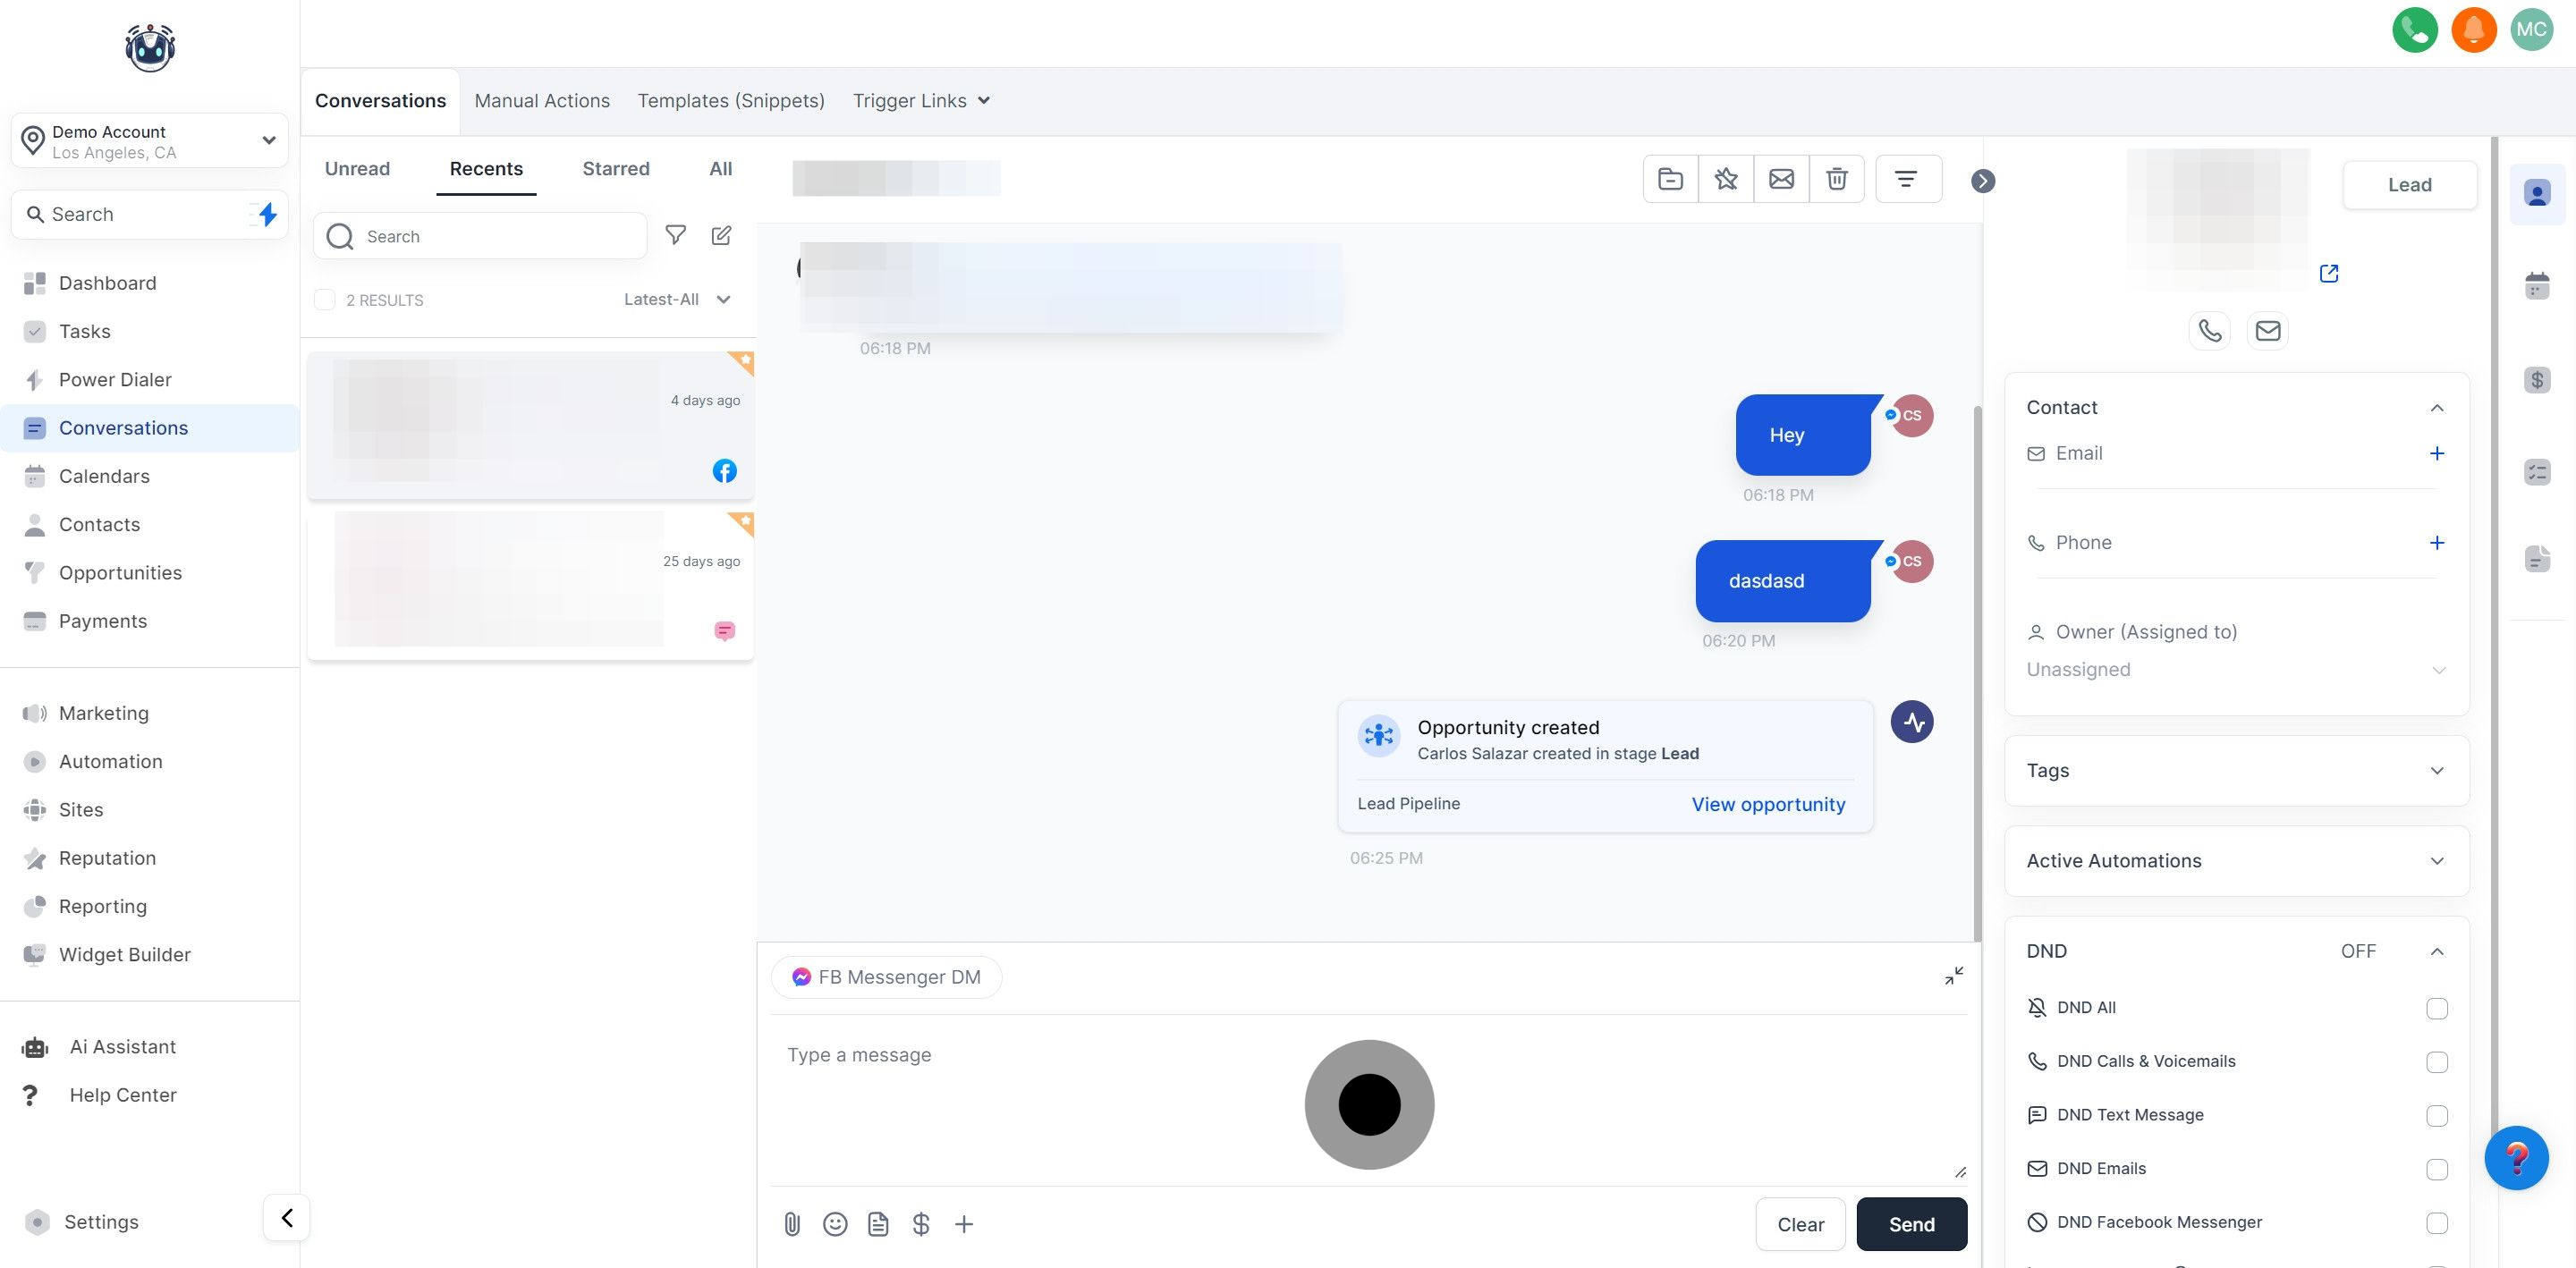2576x1268 pixels.
Task: Enable the DND All checkbox
Action: [x=2436, y=1008]
